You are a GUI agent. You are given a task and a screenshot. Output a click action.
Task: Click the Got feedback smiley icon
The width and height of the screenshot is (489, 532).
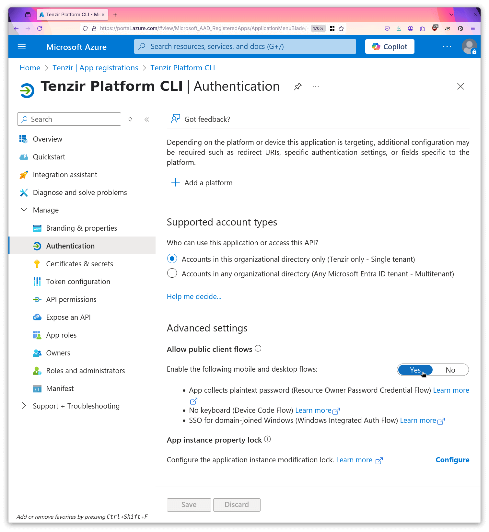(x=175, y=119)
